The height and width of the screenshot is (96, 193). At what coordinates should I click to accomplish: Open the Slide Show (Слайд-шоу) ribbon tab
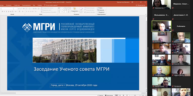[17, 5]
